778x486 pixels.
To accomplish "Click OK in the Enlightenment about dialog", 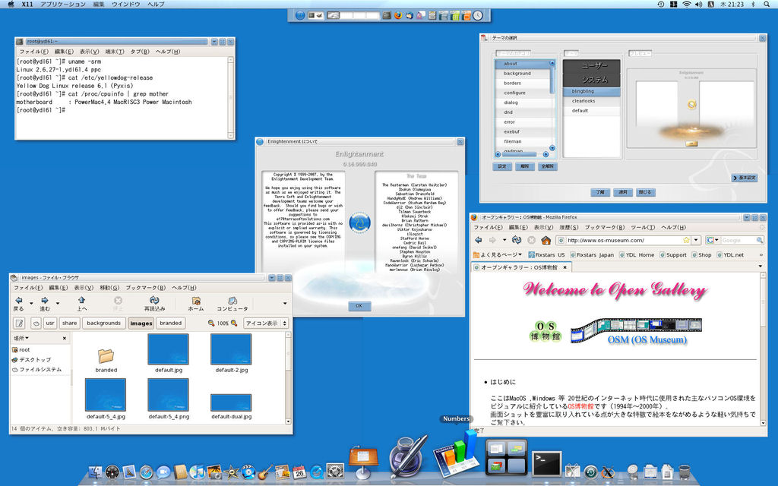I will click(359, 306).
